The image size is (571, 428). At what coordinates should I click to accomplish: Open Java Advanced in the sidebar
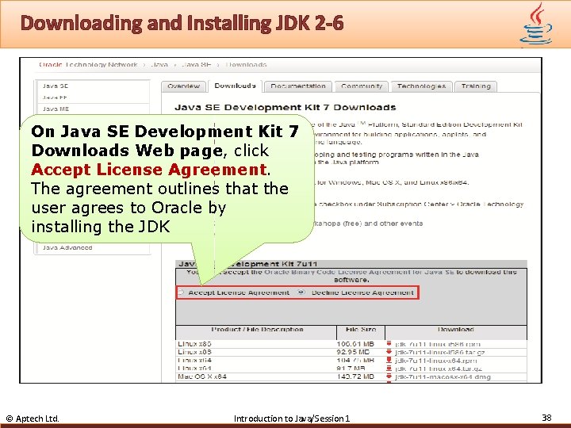point(67,247)
